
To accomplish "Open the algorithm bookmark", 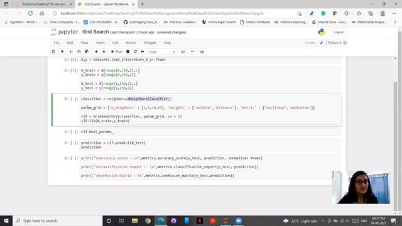I will [22, 23].
